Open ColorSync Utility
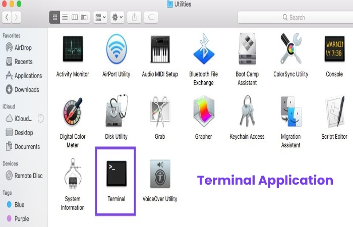This screenshot has height=227, width=353. [x=290, y=49]
